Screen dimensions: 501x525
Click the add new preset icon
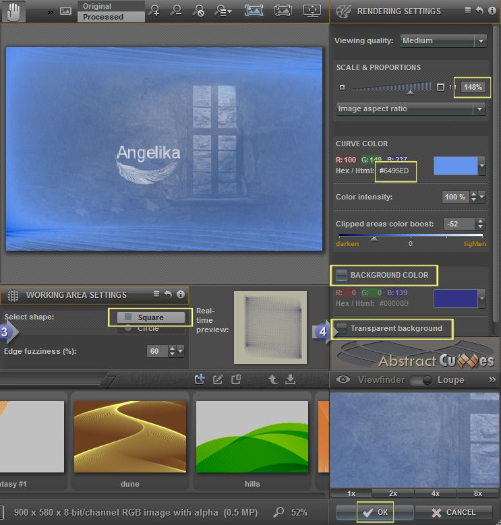point(200,379)
